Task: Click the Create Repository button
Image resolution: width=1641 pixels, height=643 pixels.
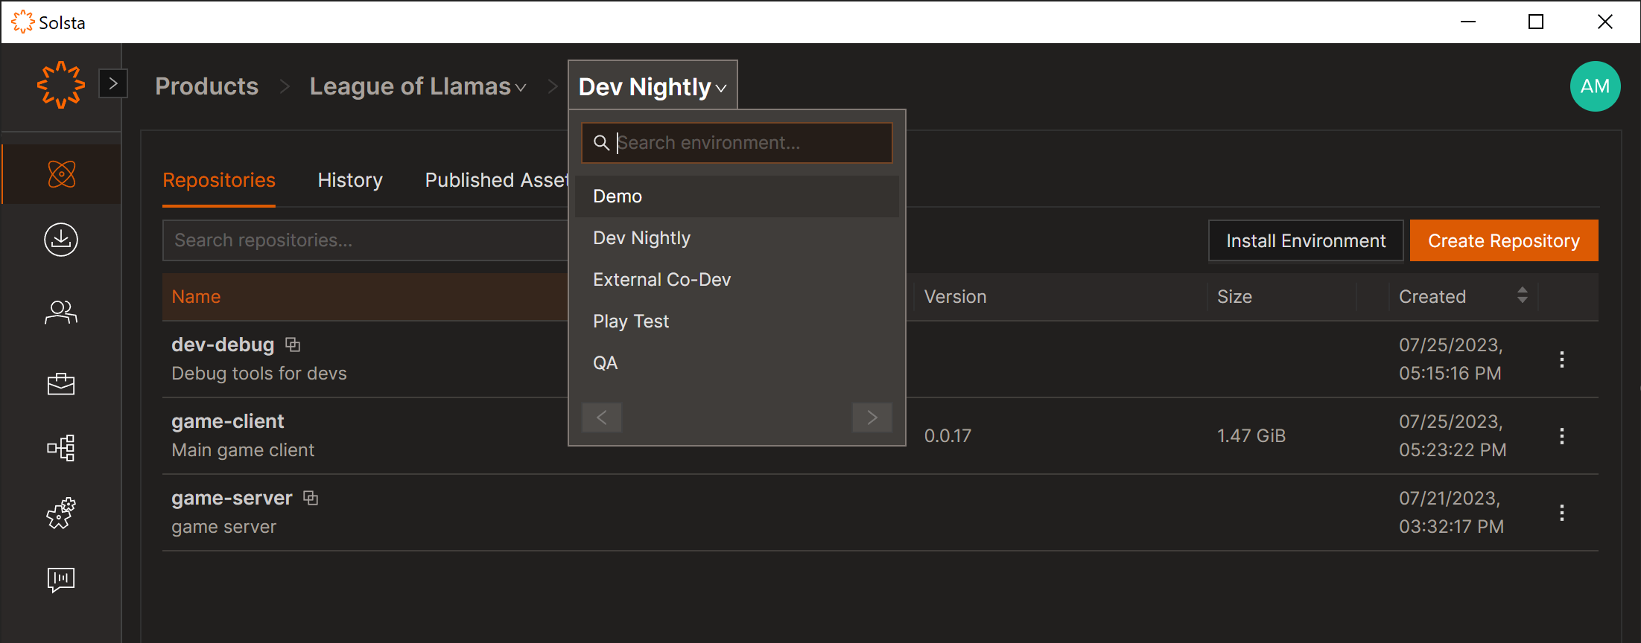Action: coord(1504,240)
